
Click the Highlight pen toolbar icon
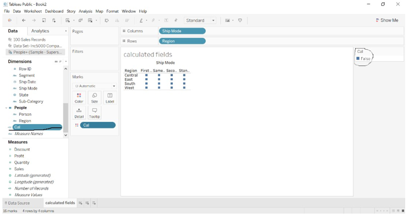pos(141,20)
